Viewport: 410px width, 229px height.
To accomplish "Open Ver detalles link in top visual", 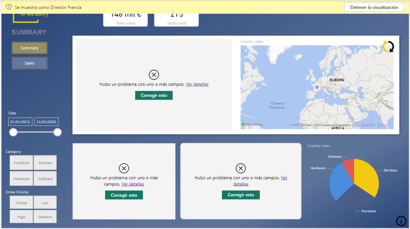I will pyautogui.click(x=197, y=84).
